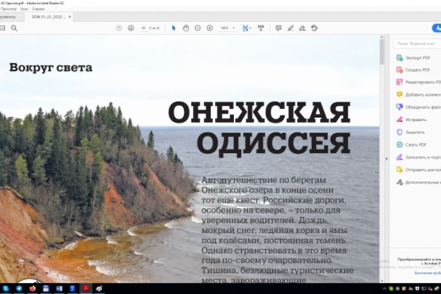Screen dimensions: 441x294
Task: Open the Просмотр menu
Action: (x=9, y=9)
